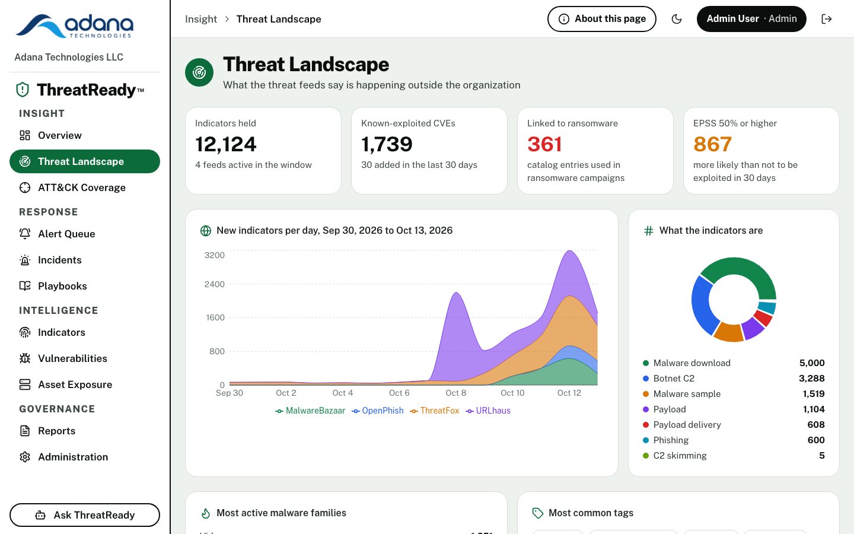Toggle OpenPhish series in chart legend

pyautogui.click(x=378, y=411)
